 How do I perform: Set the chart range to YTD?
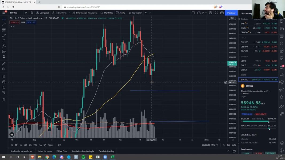(35, 145)
